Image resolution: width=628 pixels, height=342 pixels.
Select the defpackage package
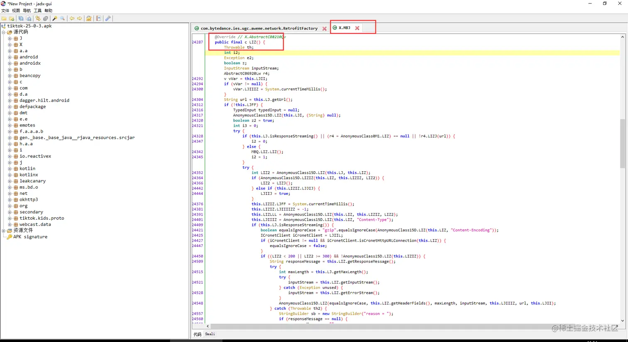32,107
